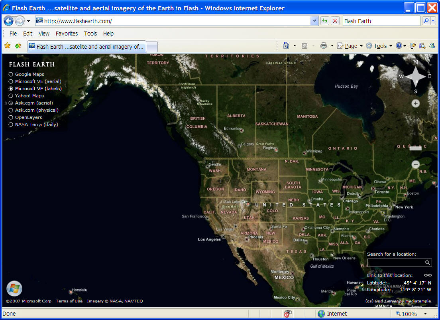Click the location search magnifier icon
This screenshot has width=440, height=320.
[x=427, y=263]
